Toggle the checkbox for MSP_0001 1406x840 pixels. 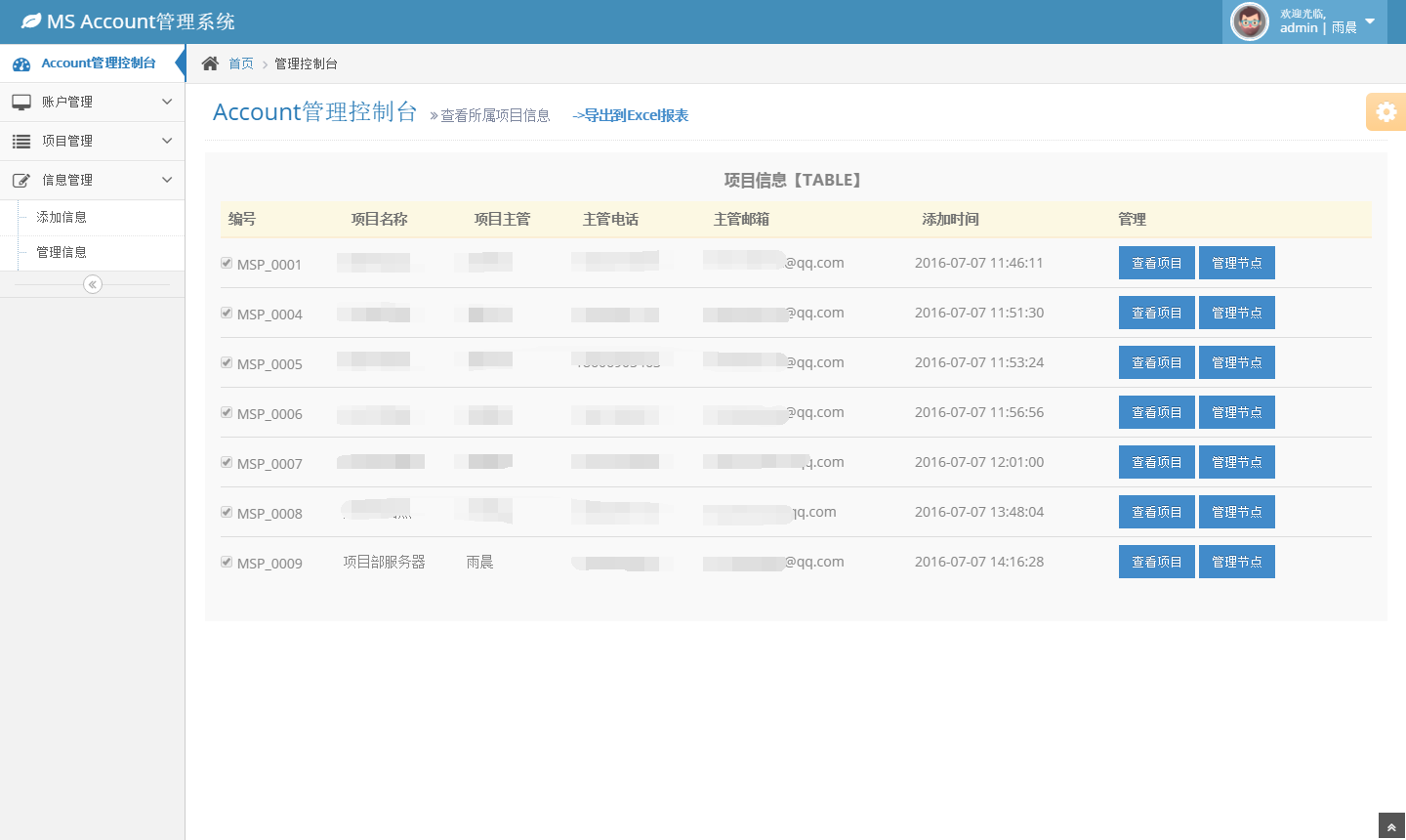227,263
